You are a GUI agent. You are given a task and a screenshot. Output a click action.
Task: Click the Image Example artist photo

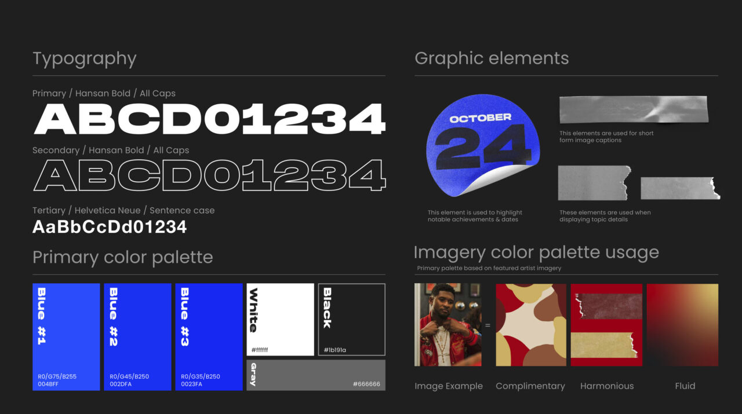tap(448, 324)
